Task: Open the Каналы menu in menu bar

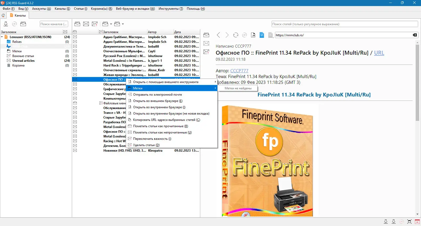Action: [x=62, y=9]
